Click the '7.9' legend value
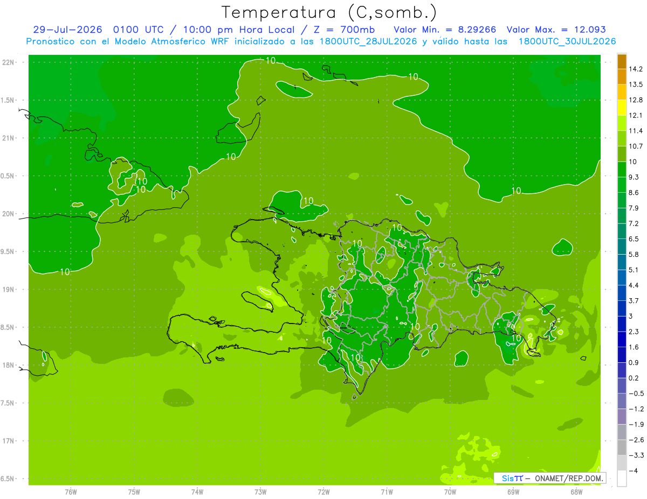 [634, 208]
